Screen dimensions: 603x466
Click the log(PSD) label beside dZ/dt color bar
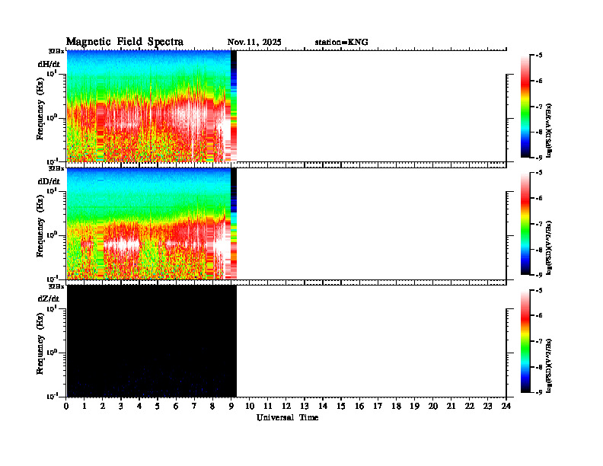(x=549, y=365)
